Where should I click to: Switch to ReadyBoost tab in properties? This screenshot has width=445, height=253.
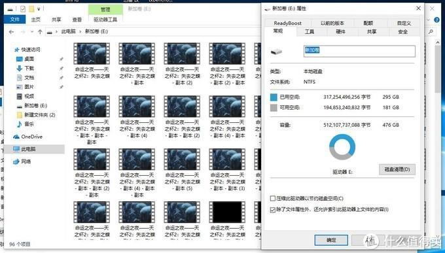[x=288, y=23]
